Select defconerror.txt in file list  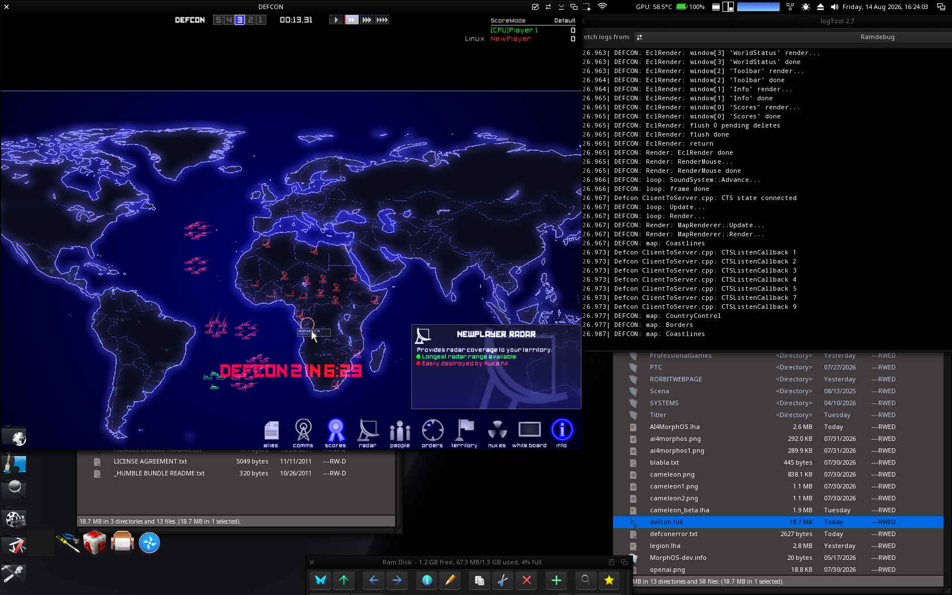[778, 534]
